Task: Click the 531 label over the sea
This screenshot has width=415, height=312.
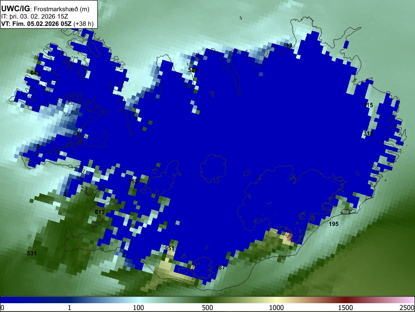Action: pyautogui.click(x=32, y=253)
